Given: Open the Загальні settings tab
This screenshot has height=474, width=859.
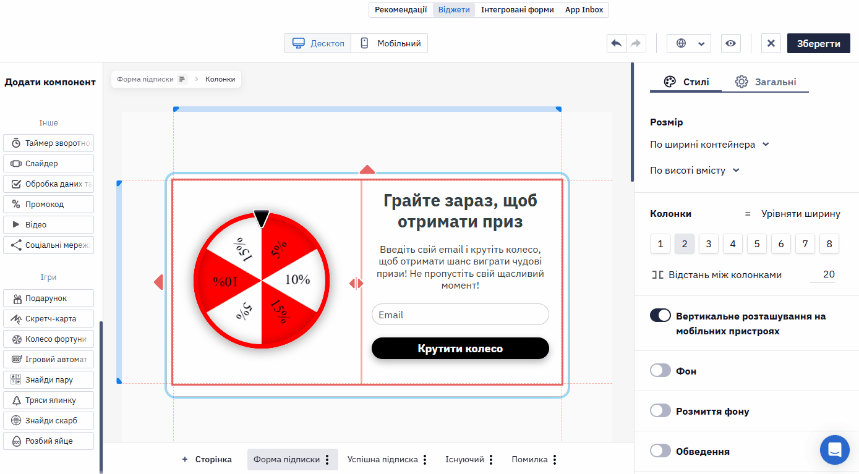Looking at the screenshot, I should [x=765, y=82].
